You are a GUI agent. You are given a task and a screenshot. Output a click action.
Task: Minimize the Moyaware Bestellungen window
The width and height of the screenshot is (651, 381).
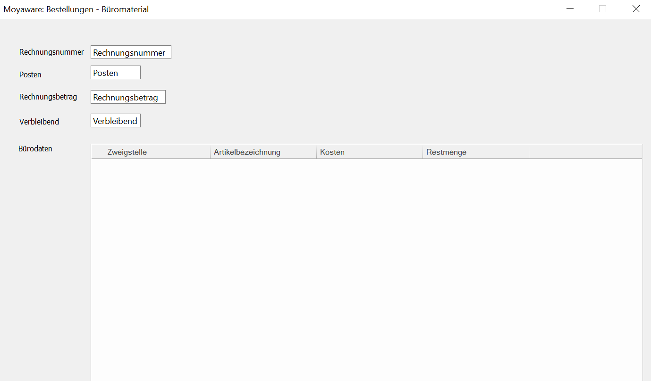pos(570,9)
